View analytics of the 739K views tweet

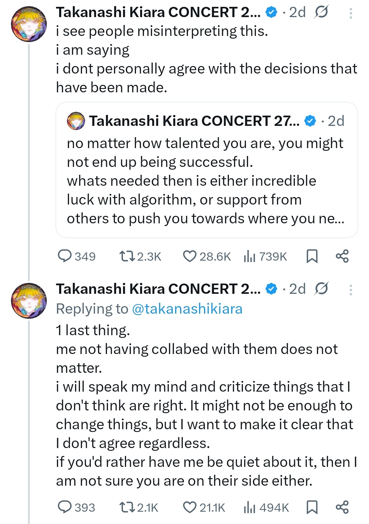(x=250, y=256)
